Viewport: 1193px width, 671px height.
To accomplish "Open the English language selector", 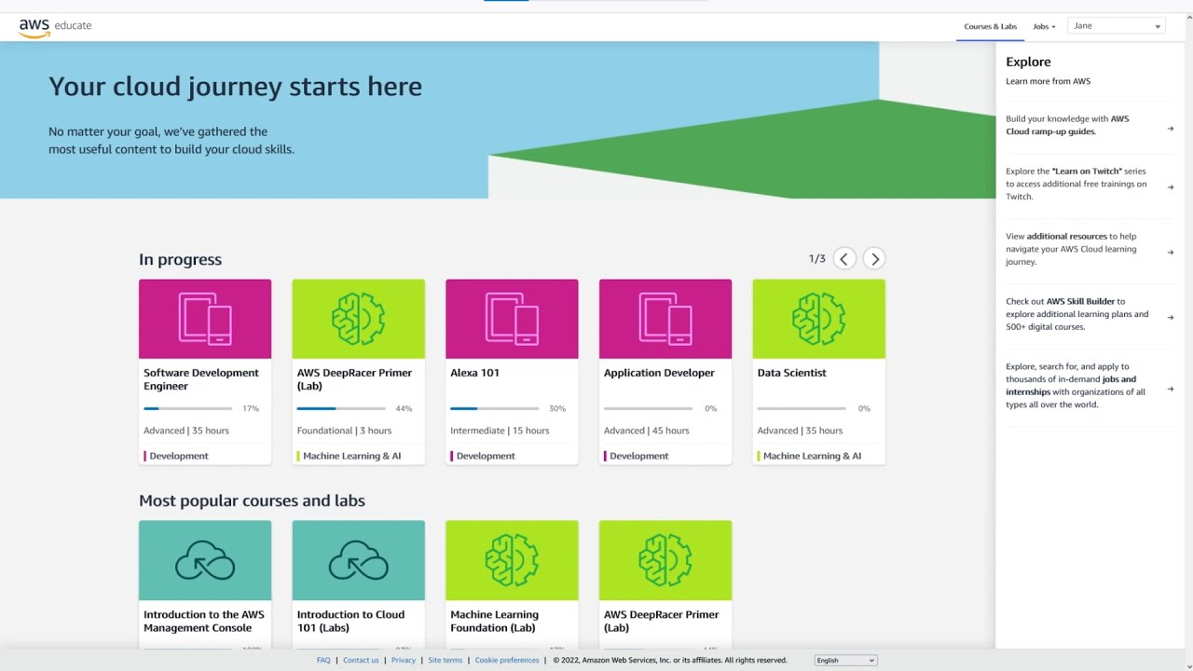I will point(845,660).
